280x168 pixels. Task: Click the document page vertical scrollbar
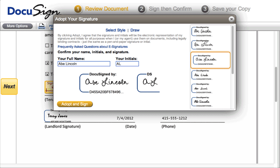coord(276,84)
